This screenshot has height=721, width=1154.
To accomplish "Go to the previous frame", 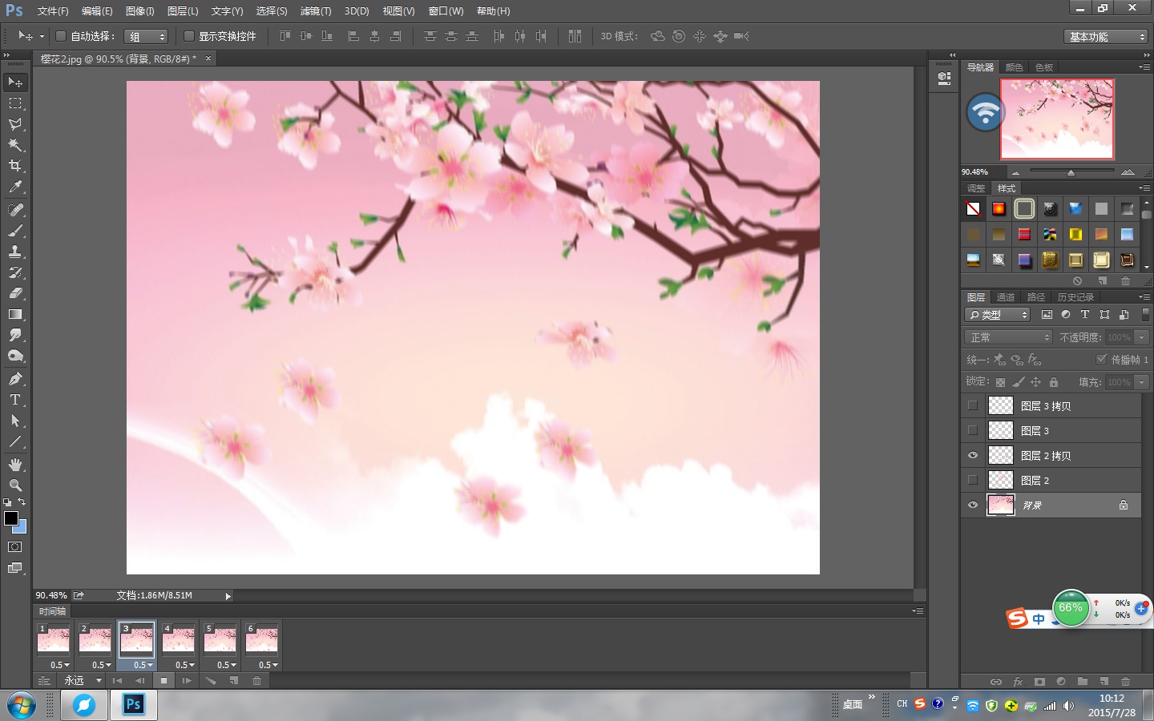I will [140, 681].
